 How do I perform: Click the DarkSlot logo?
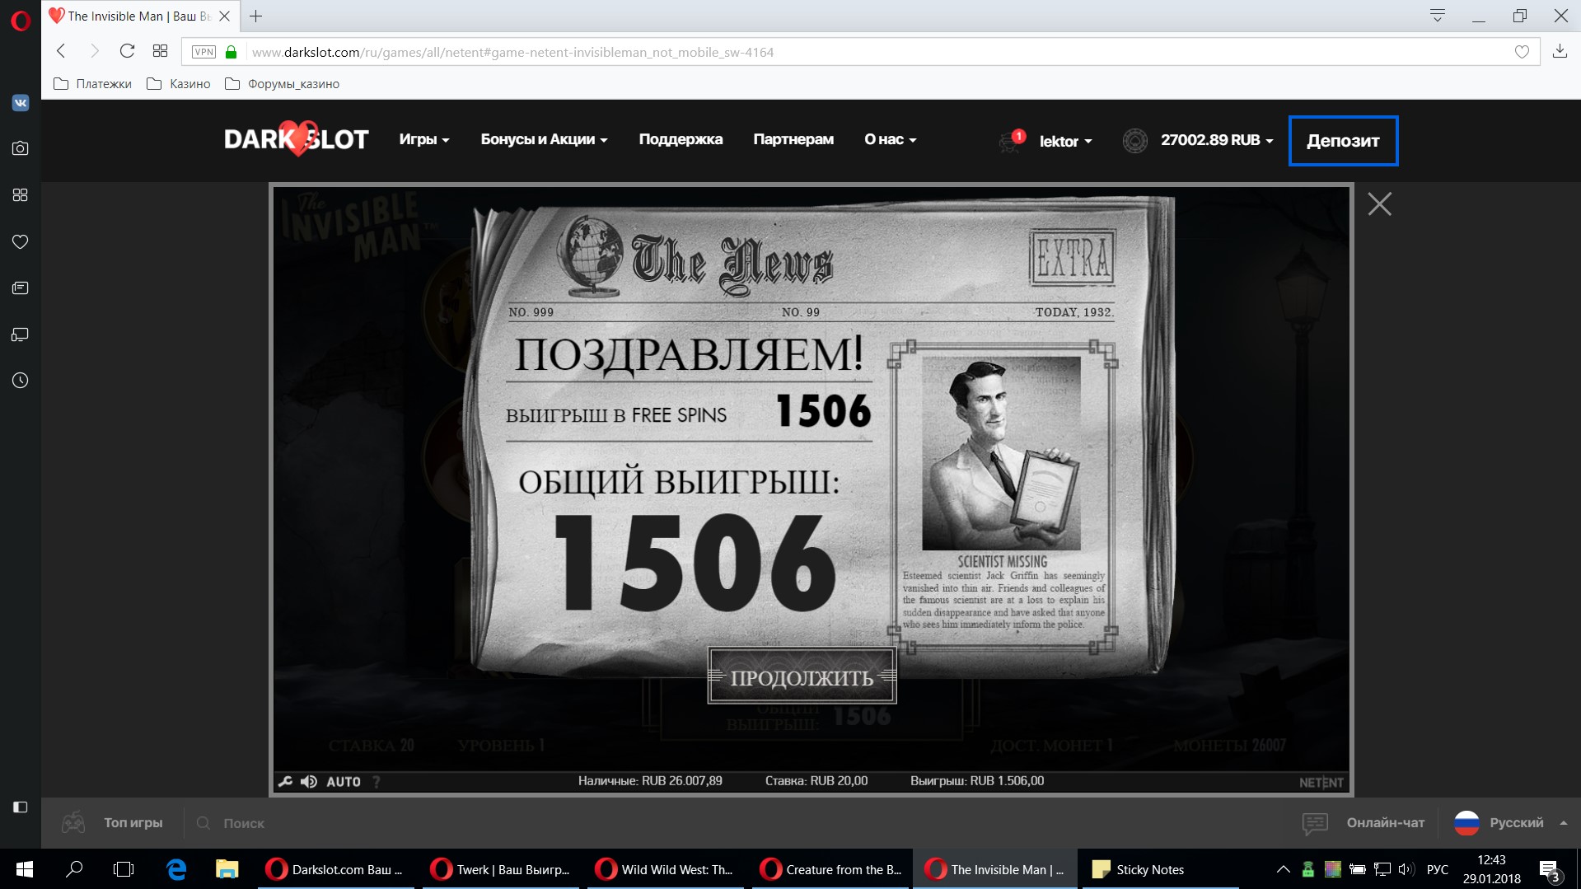point(297,138)
